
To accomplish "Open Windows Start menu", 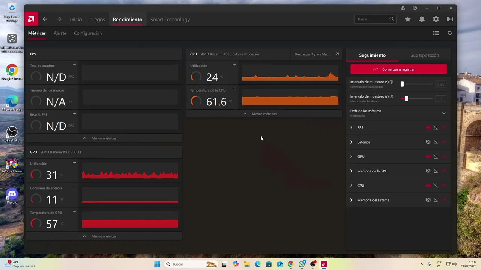I will [157, 264].
